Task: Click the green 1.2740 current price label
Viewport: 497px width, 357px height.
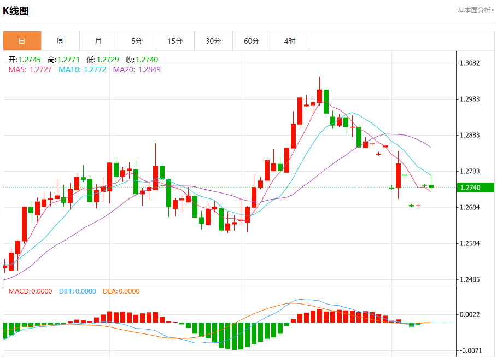Action: (476, 188)
